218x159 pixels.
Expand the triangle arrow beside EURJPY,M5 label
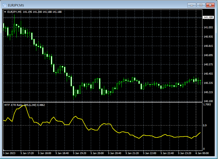5,12
